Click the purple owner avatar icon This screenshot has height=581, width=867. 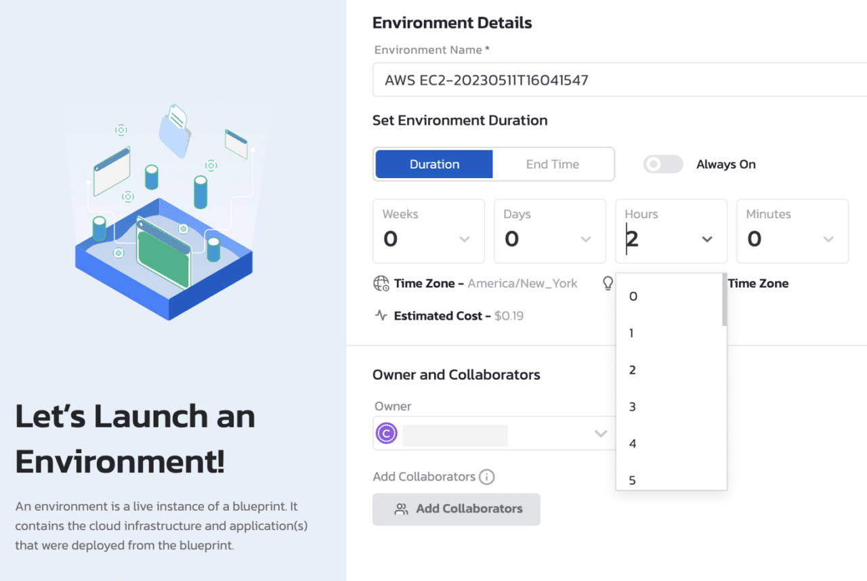(x=387, y=433)
